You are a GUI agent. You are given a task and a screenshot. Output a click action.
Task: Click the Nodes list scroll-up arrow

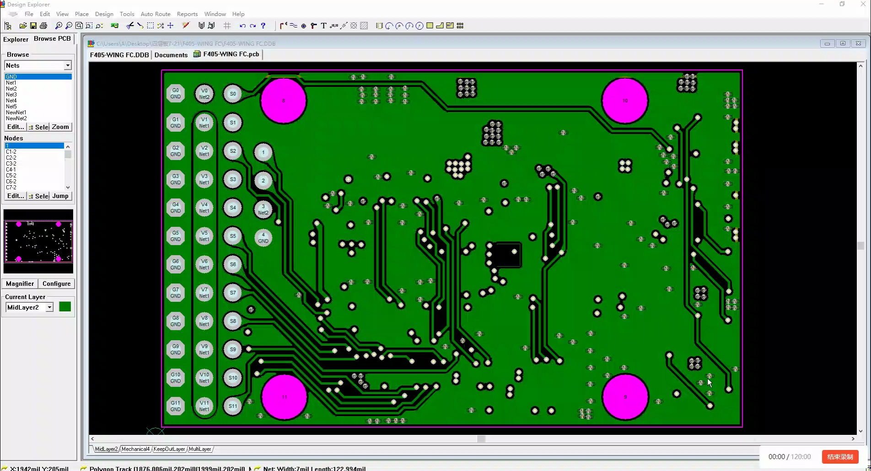point(68,146)
